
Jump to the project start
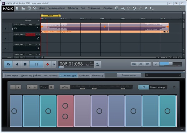click(17, 64)
